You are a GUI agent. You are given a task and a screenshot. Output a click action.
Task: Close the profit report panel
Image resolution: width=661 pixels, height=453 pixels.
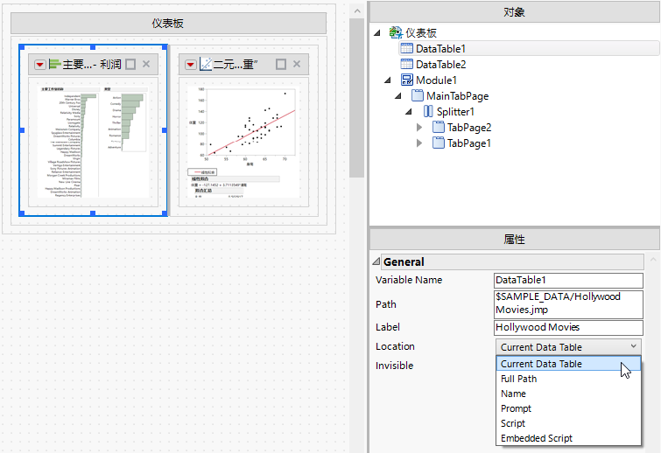pyautogui.click(x=146, y=65)
